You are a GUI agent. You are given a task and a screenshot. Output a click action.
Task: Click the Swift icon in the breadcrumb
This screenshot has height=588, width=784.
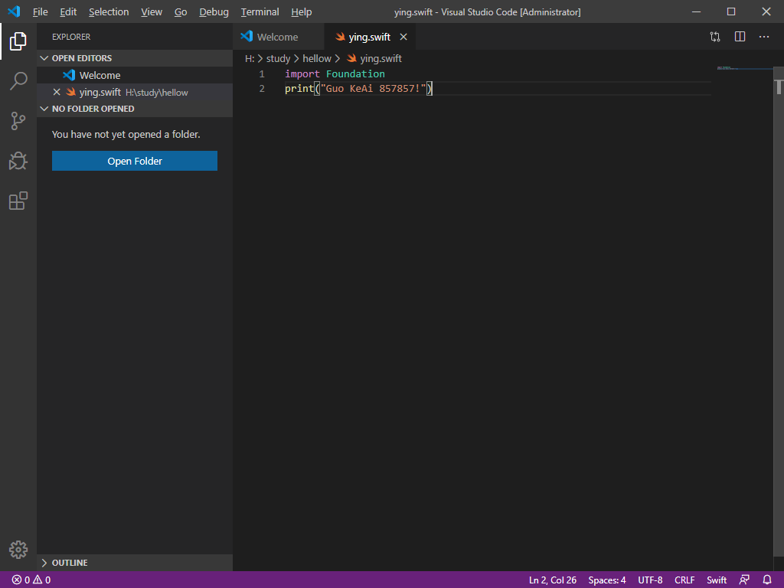[x=351, y=58]
